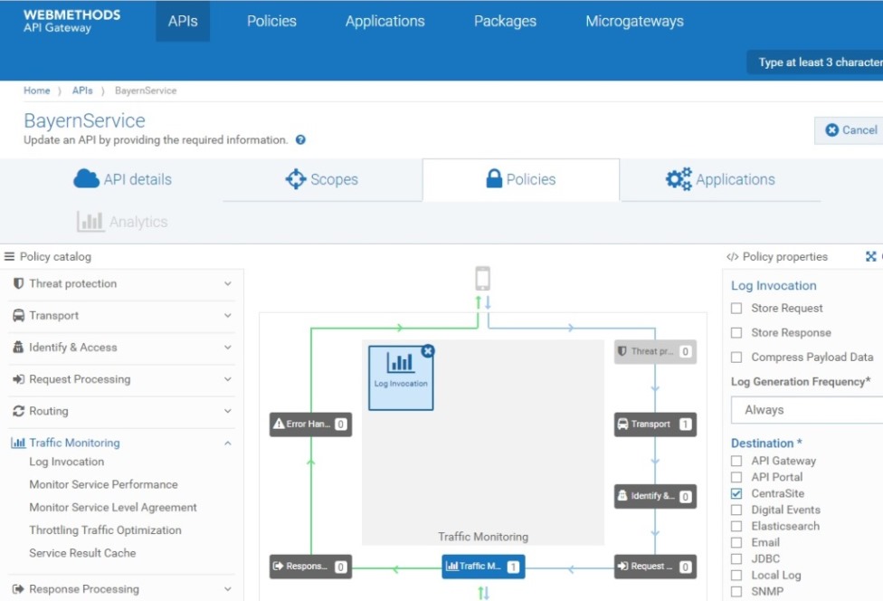Check JDBC as a destination

point(736,558)
